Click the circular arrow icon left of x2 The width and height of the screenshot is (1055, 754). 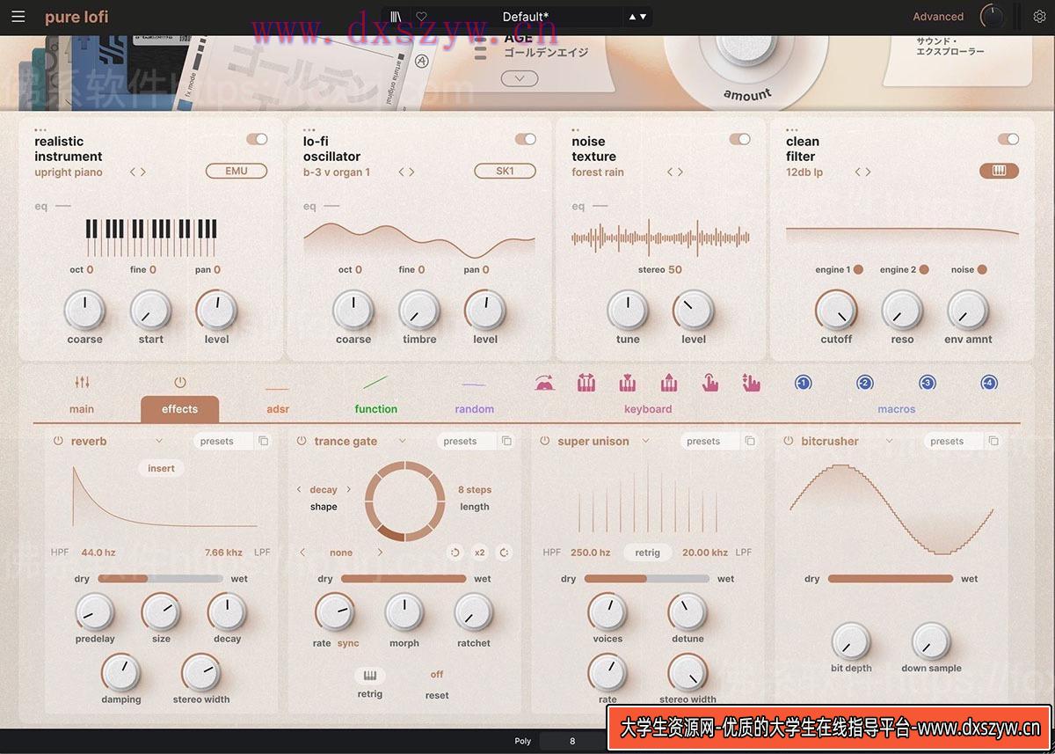[x=455, y=553]
